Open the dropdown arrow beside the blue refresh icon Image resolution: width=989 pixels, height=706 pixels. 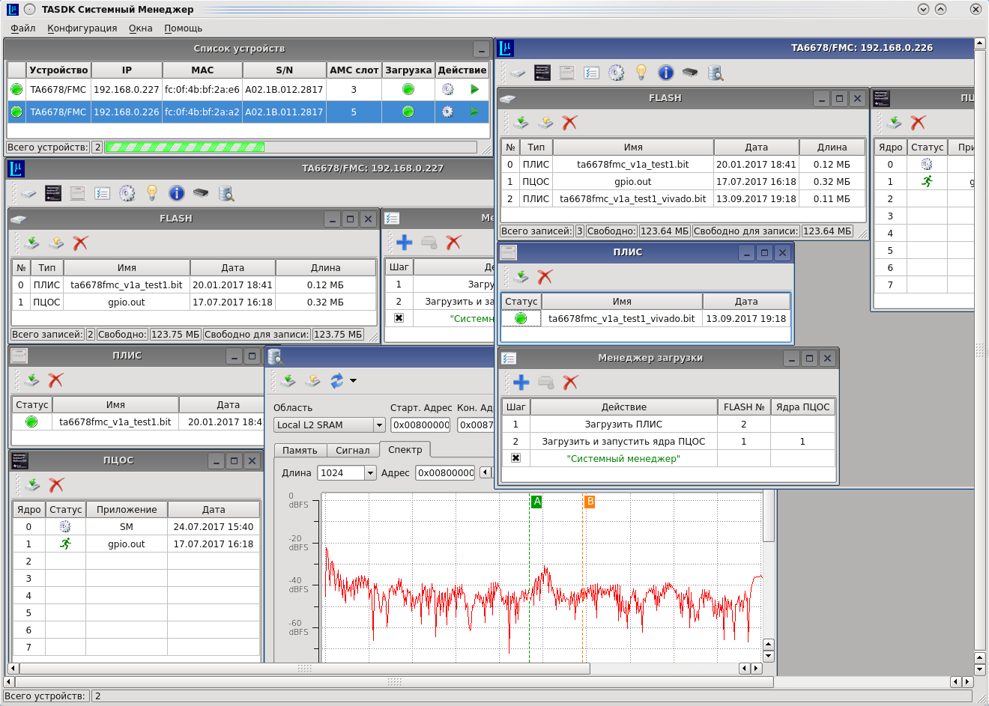click(x=354, y=381)
